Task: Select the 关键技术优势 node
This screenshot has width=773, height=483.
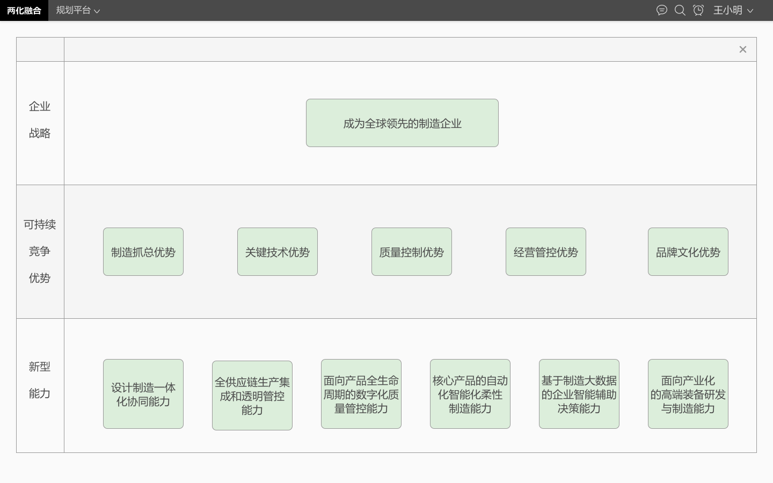Action: [278, 252]
